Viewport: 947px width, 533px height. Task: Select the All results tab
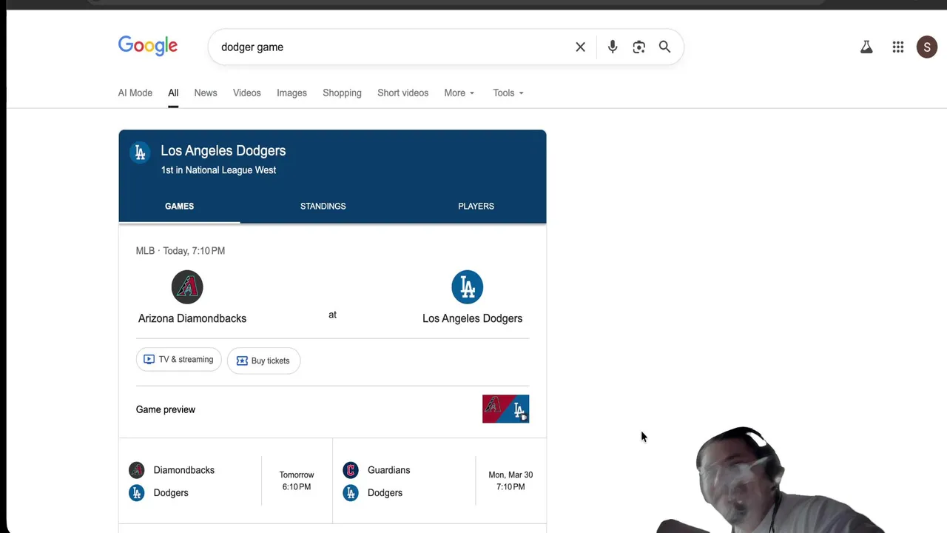[x=173, y=93]
